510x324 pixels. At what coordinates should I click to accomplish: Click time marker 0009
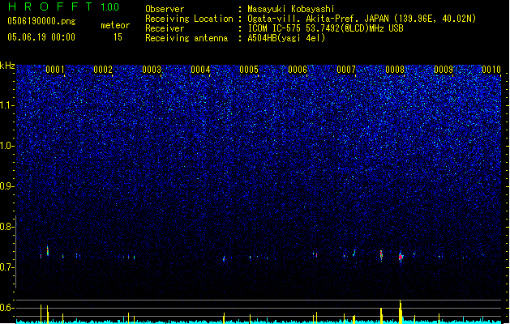pyautogui.click(x=444, y=70)
